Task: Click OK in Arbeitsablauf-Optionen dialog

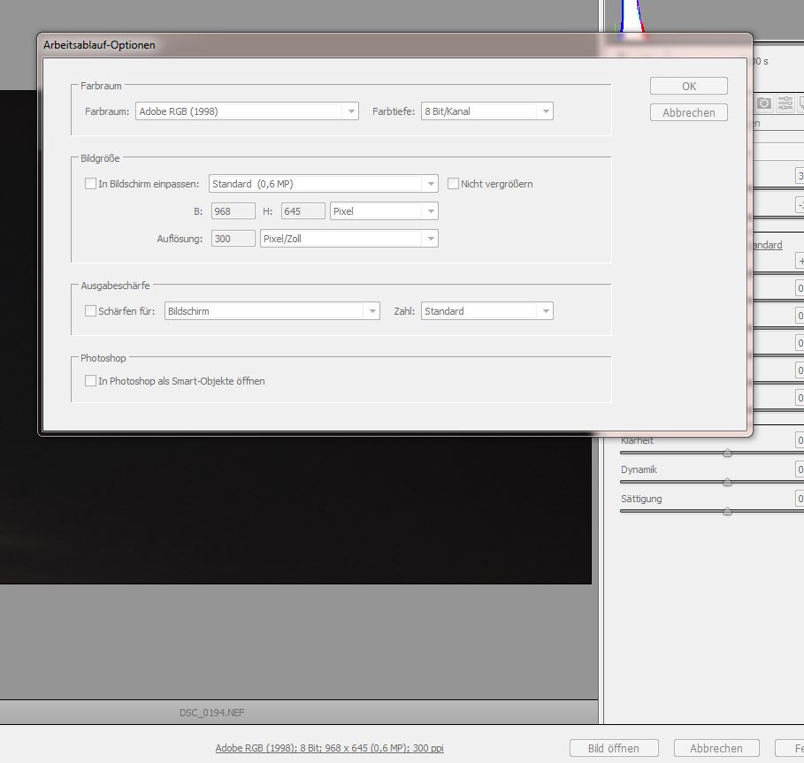Action: click(x=689, y=86)
